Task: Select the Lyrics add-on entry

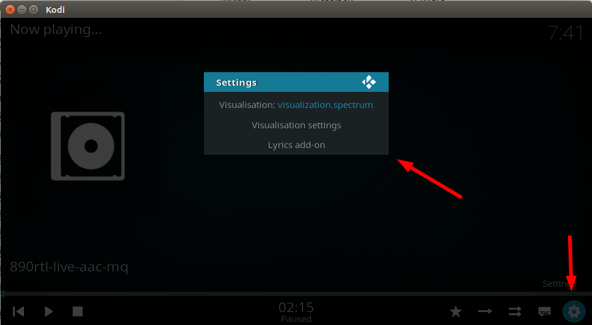Action: coord(296,145)
